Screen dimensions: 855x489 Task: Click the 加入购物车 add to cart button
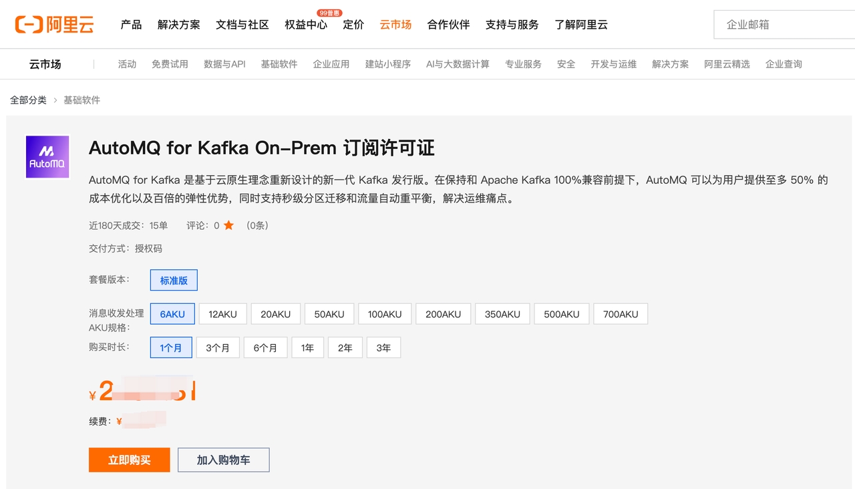click(224, 460)
